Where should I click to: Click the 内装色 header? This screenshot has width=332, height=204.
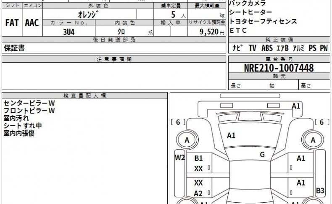tap(125, 23)
